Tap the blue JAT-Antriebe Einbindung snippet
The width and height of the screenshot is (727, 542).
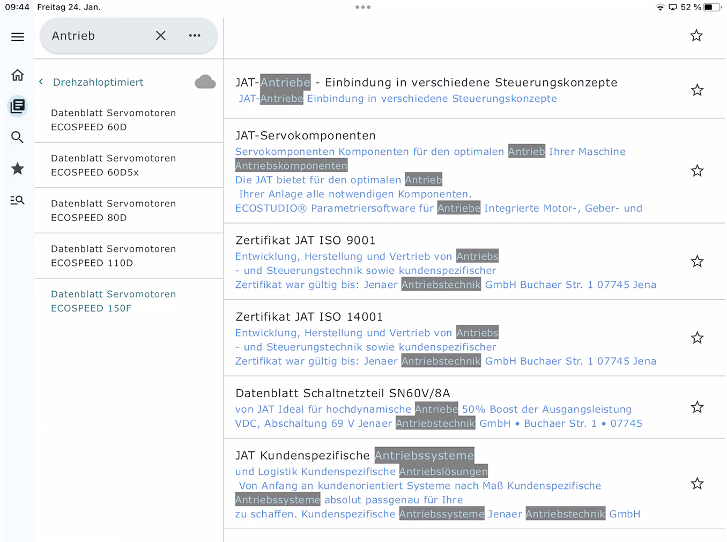pos(398,99)
